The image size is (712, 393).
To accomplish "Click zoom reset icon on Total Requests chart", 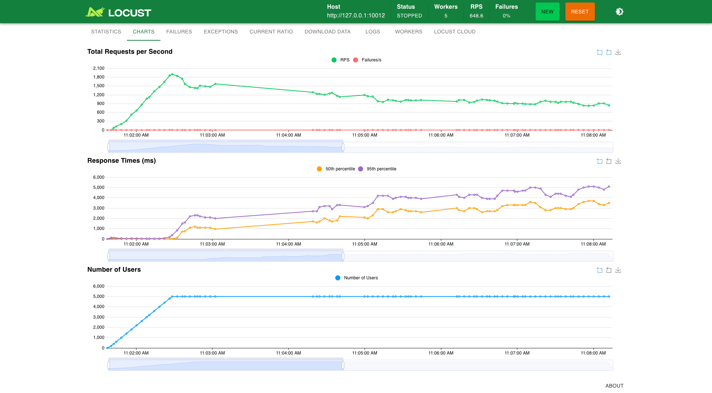I will coord(609,52).
